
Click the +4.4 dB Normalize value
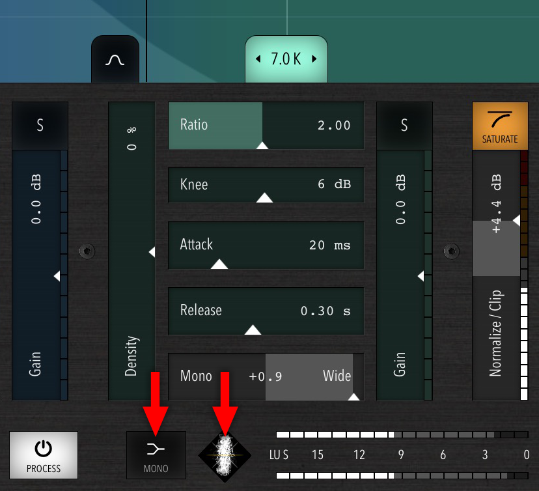tap(496, 204)
